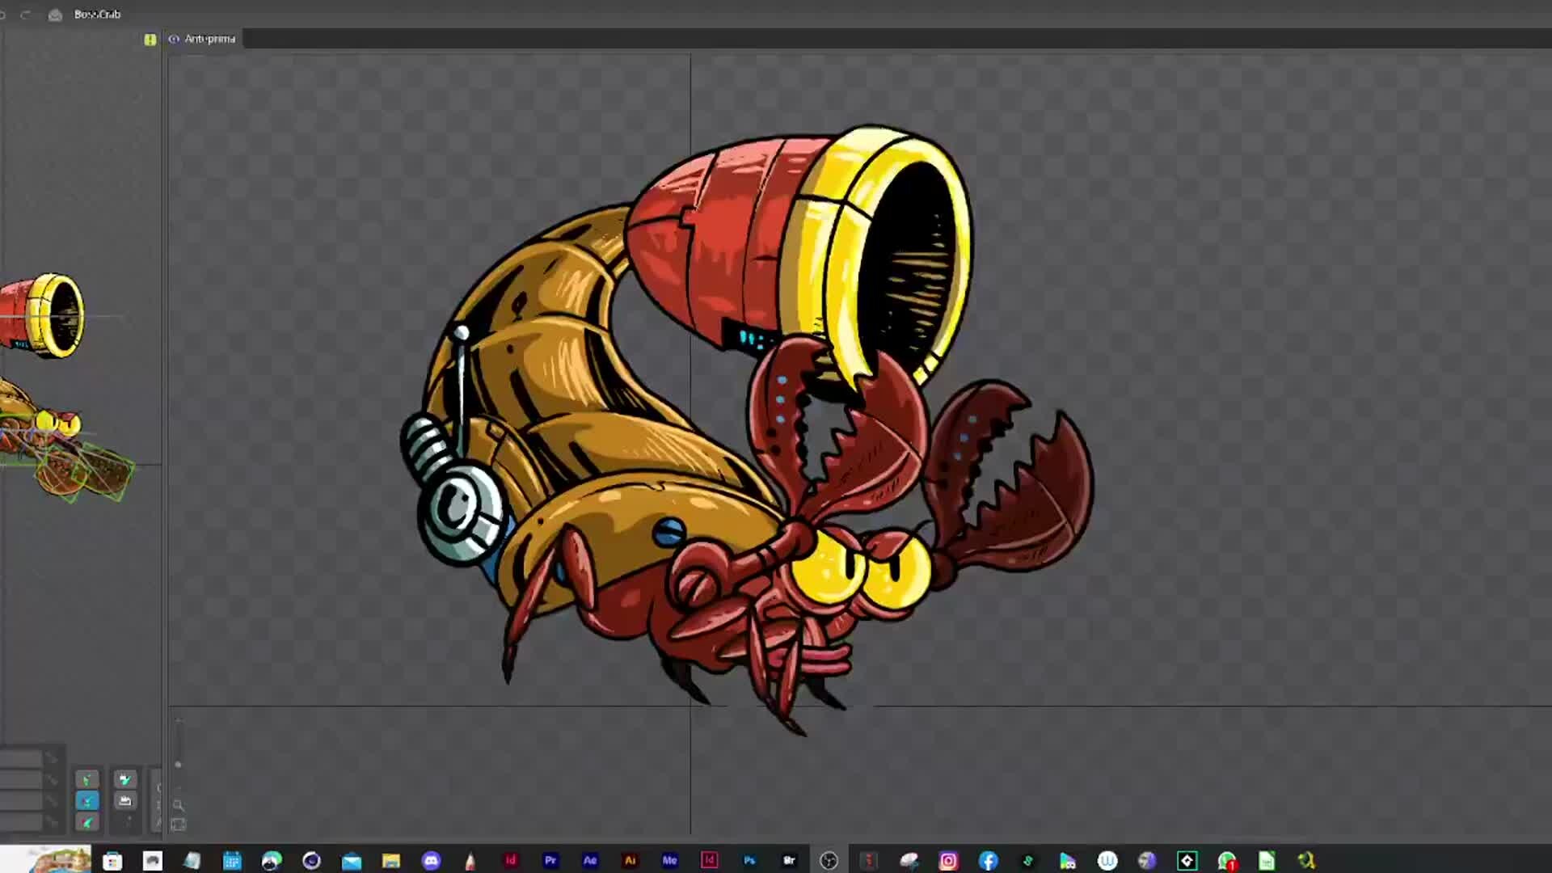Open the Microsoft Store taskbar icon
This screenshot has height=873, width=1552.
click(x=112, y=861)
